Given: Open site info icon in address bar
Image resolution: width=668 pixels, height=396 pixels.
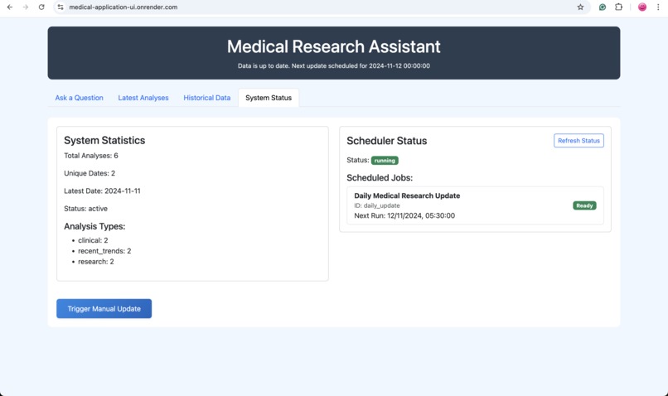Looking at the screenshot, I should tap(61, 7).
